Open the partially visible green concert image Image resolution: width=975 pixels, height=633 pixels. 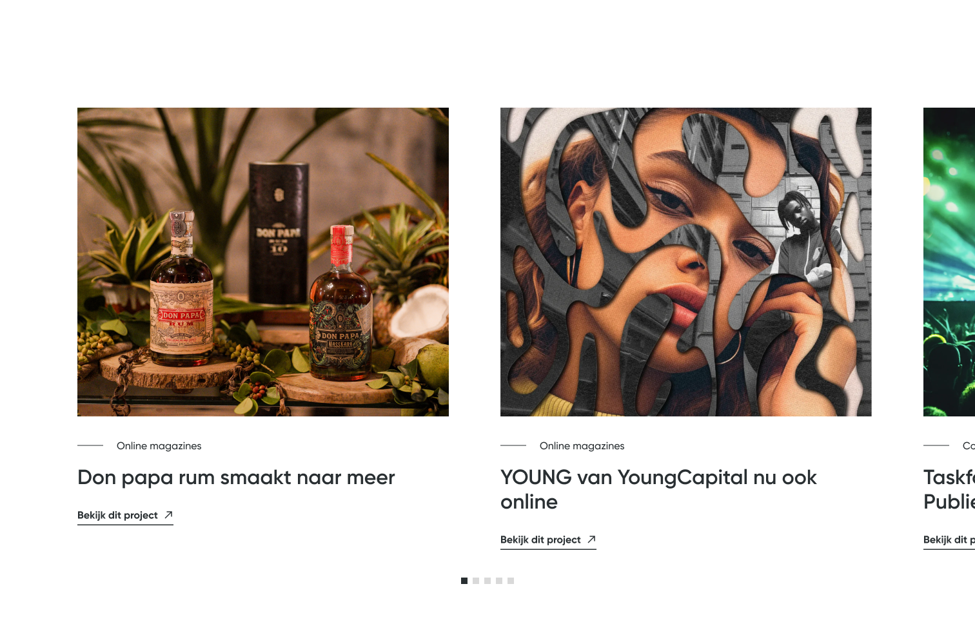pyautogui.click(x=949, y=262)
